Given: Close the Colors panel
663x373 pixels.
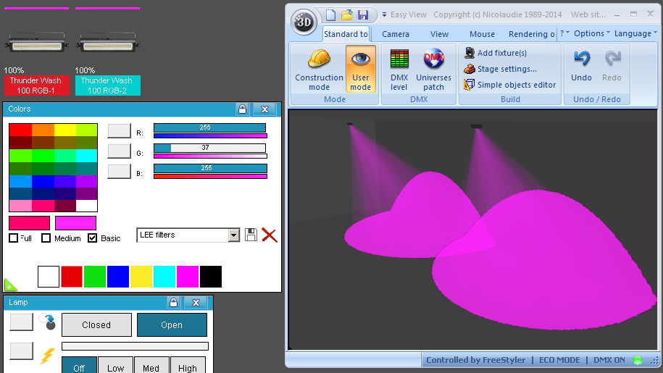Looking at the screenshot, I should 264,109.
